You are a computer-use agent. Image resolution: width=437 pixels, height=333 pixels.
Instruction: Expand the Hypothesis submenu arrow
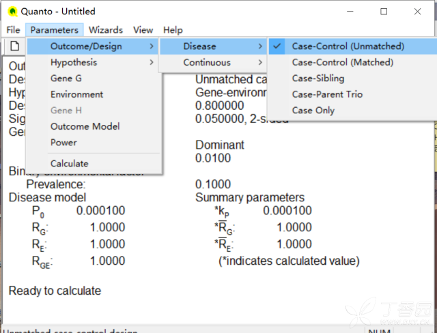click(152, 62)
